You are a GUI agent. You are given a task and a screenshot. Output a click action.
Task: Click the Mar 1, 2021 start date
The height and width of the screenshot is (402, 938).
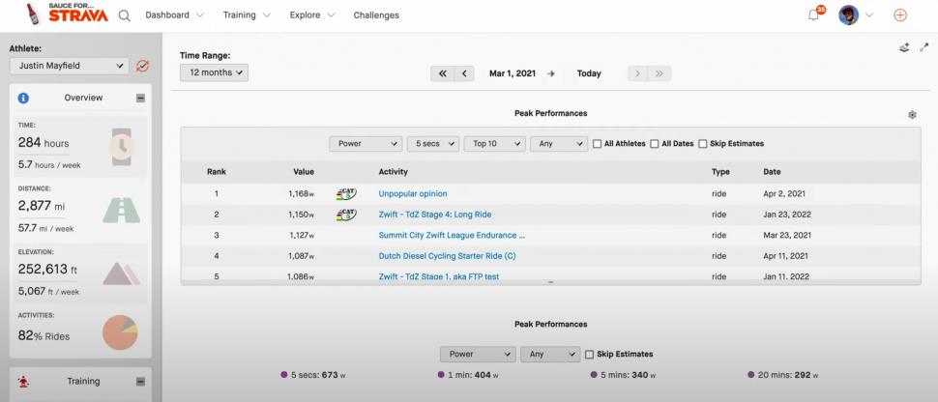tap(513, 73)
